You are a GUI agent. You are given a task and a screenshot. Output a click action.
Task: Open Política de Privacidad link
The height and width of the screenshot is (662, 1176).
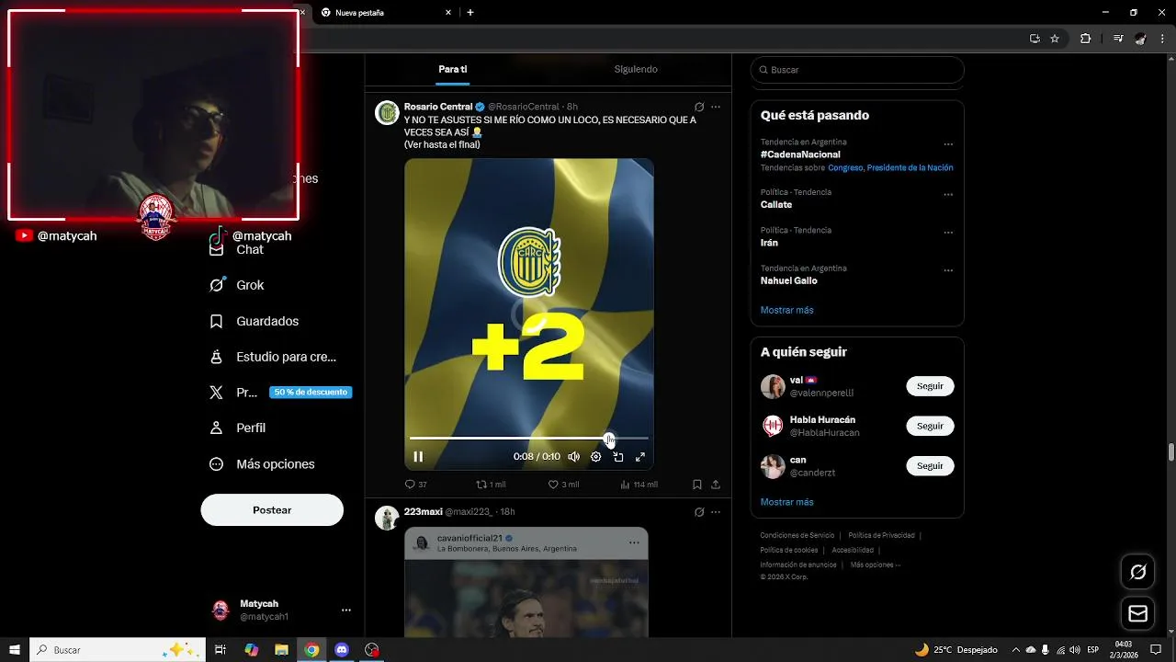(881, 535)
